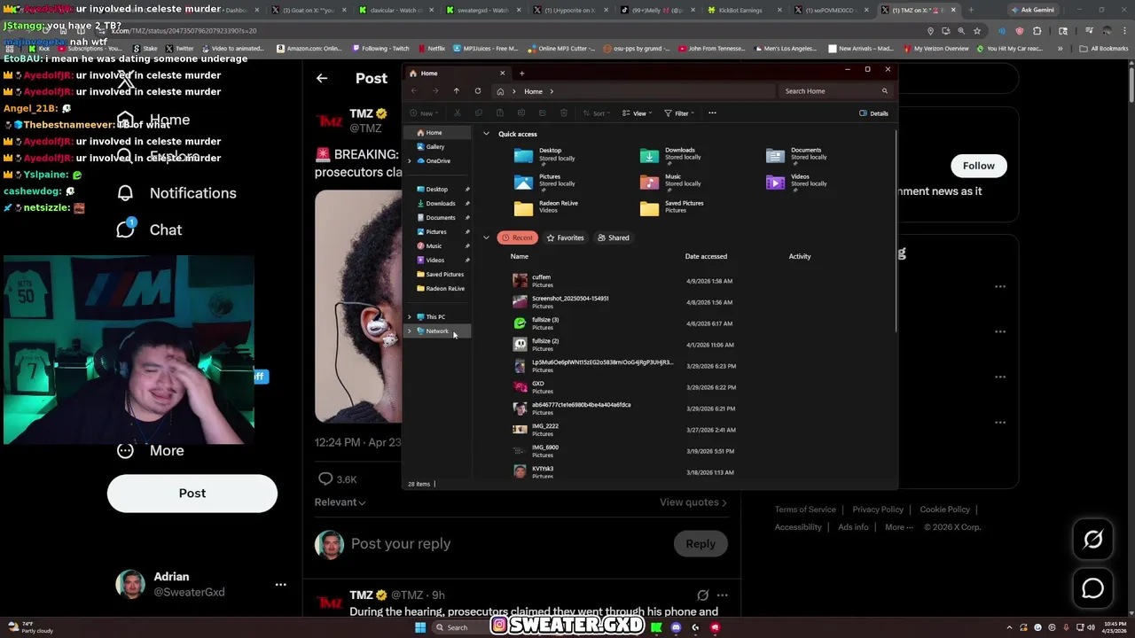Screen dimensions: 1135x638
Task: Click the Paste icon in Explorer toolbar
Action: tap(500, 113)
